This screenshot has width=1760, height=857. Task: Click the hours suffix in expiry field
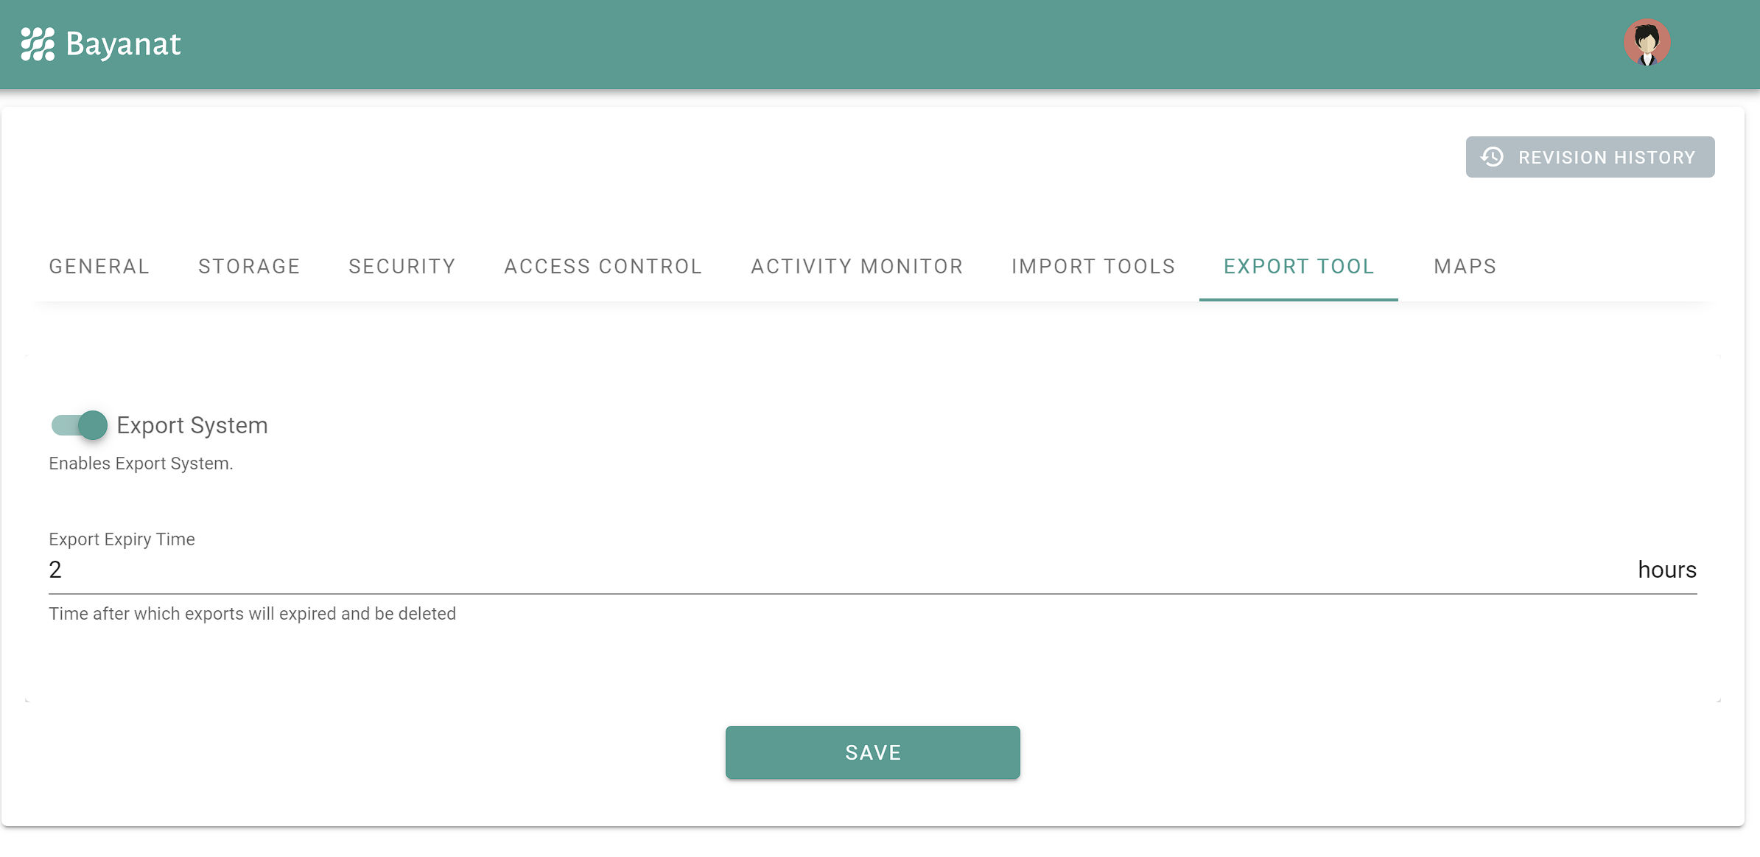pyautogui.click(x=1666, y=570)
